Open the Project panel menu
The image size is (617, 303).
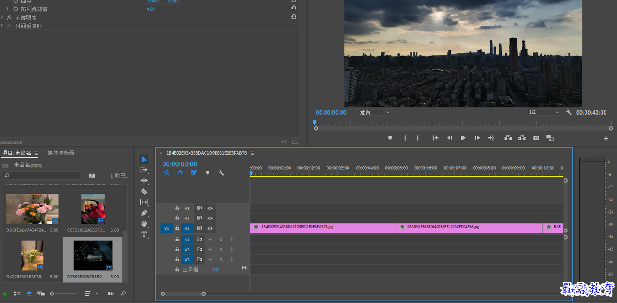coord(37,153)
